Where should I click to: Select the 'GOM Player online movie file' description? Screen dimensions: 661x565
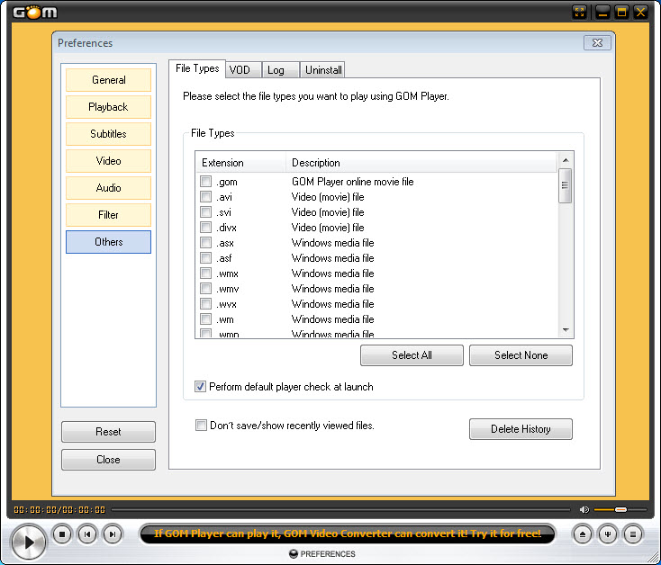click(x=352, y=182)
